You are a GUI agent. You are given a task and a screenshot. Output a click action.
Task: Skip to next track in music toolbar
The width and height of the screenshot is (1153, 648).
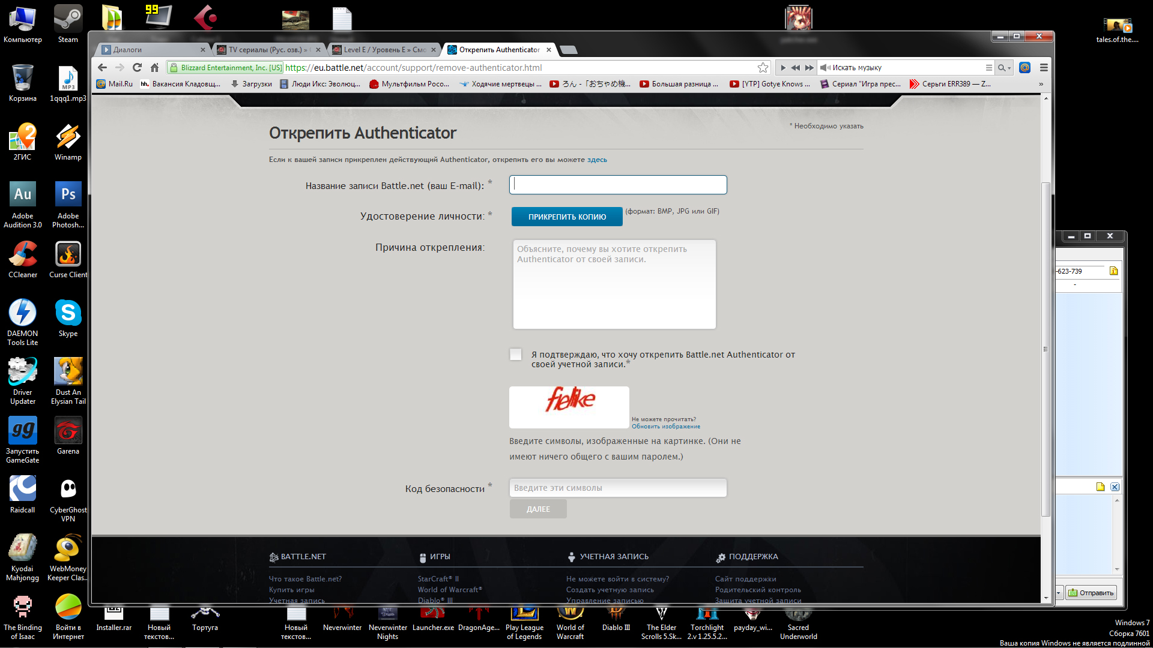[x=809, y=68]
